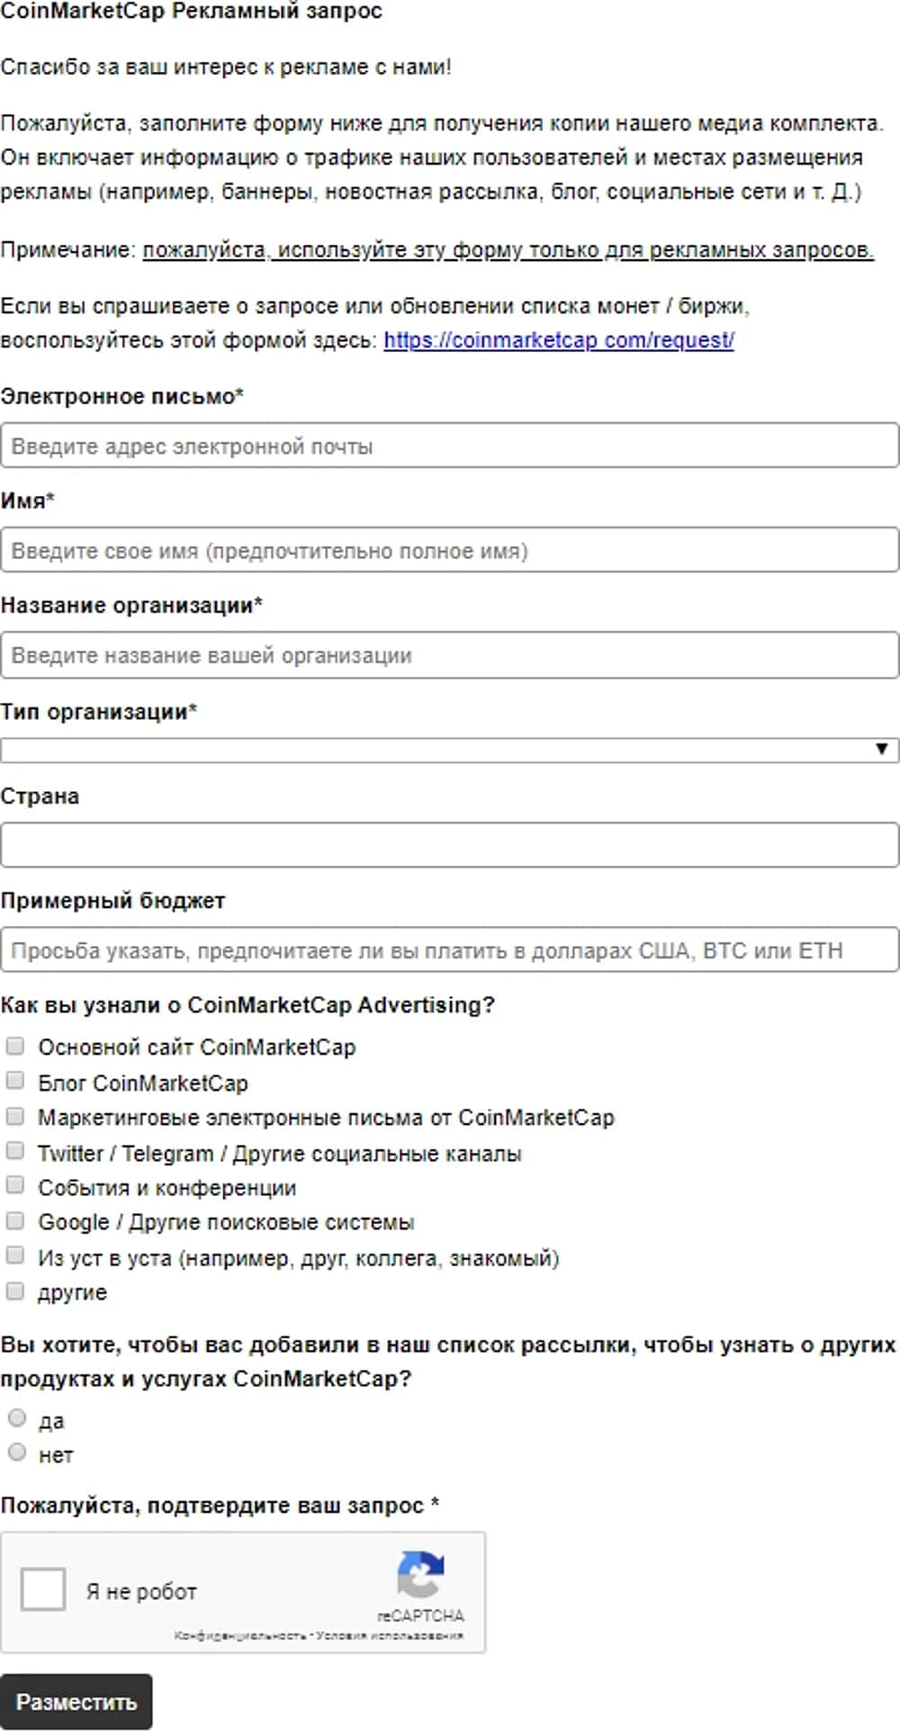Image resolution: width=900 pixels, height=1736 pixels.
Task: Check 'Основной сайт CoinMarketCap' option
Action: click(15, 1046)
